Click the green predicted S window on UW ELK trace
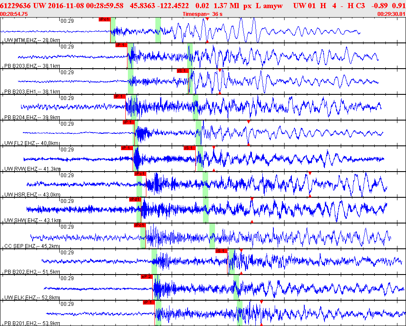406x326 pixels. click(x=236, y=287)
